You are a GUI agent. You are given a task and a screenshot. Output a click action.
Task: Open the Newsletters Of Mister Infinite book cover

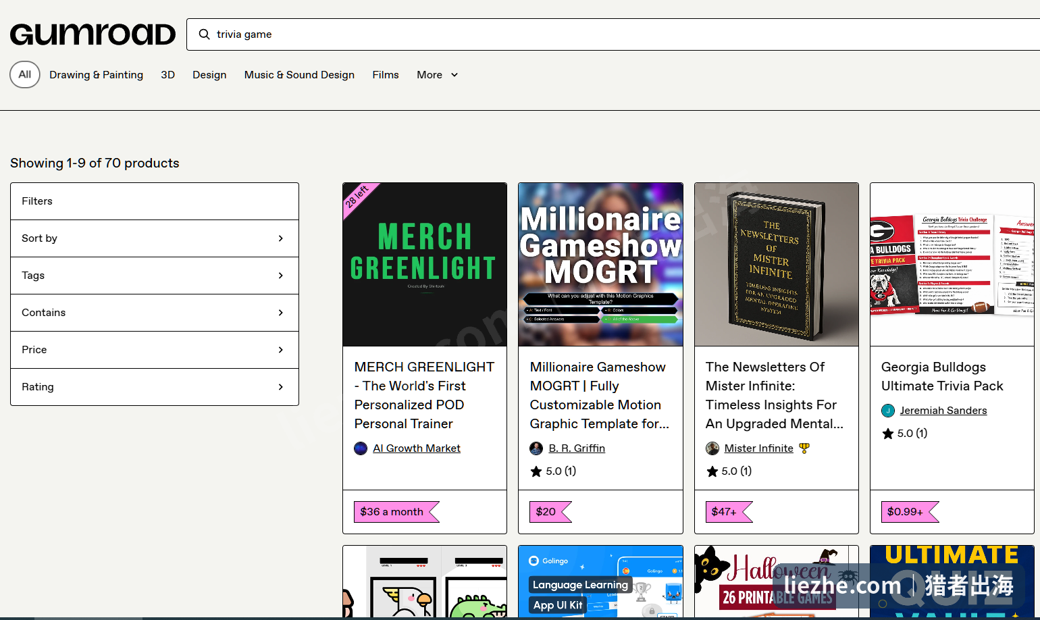777,265
